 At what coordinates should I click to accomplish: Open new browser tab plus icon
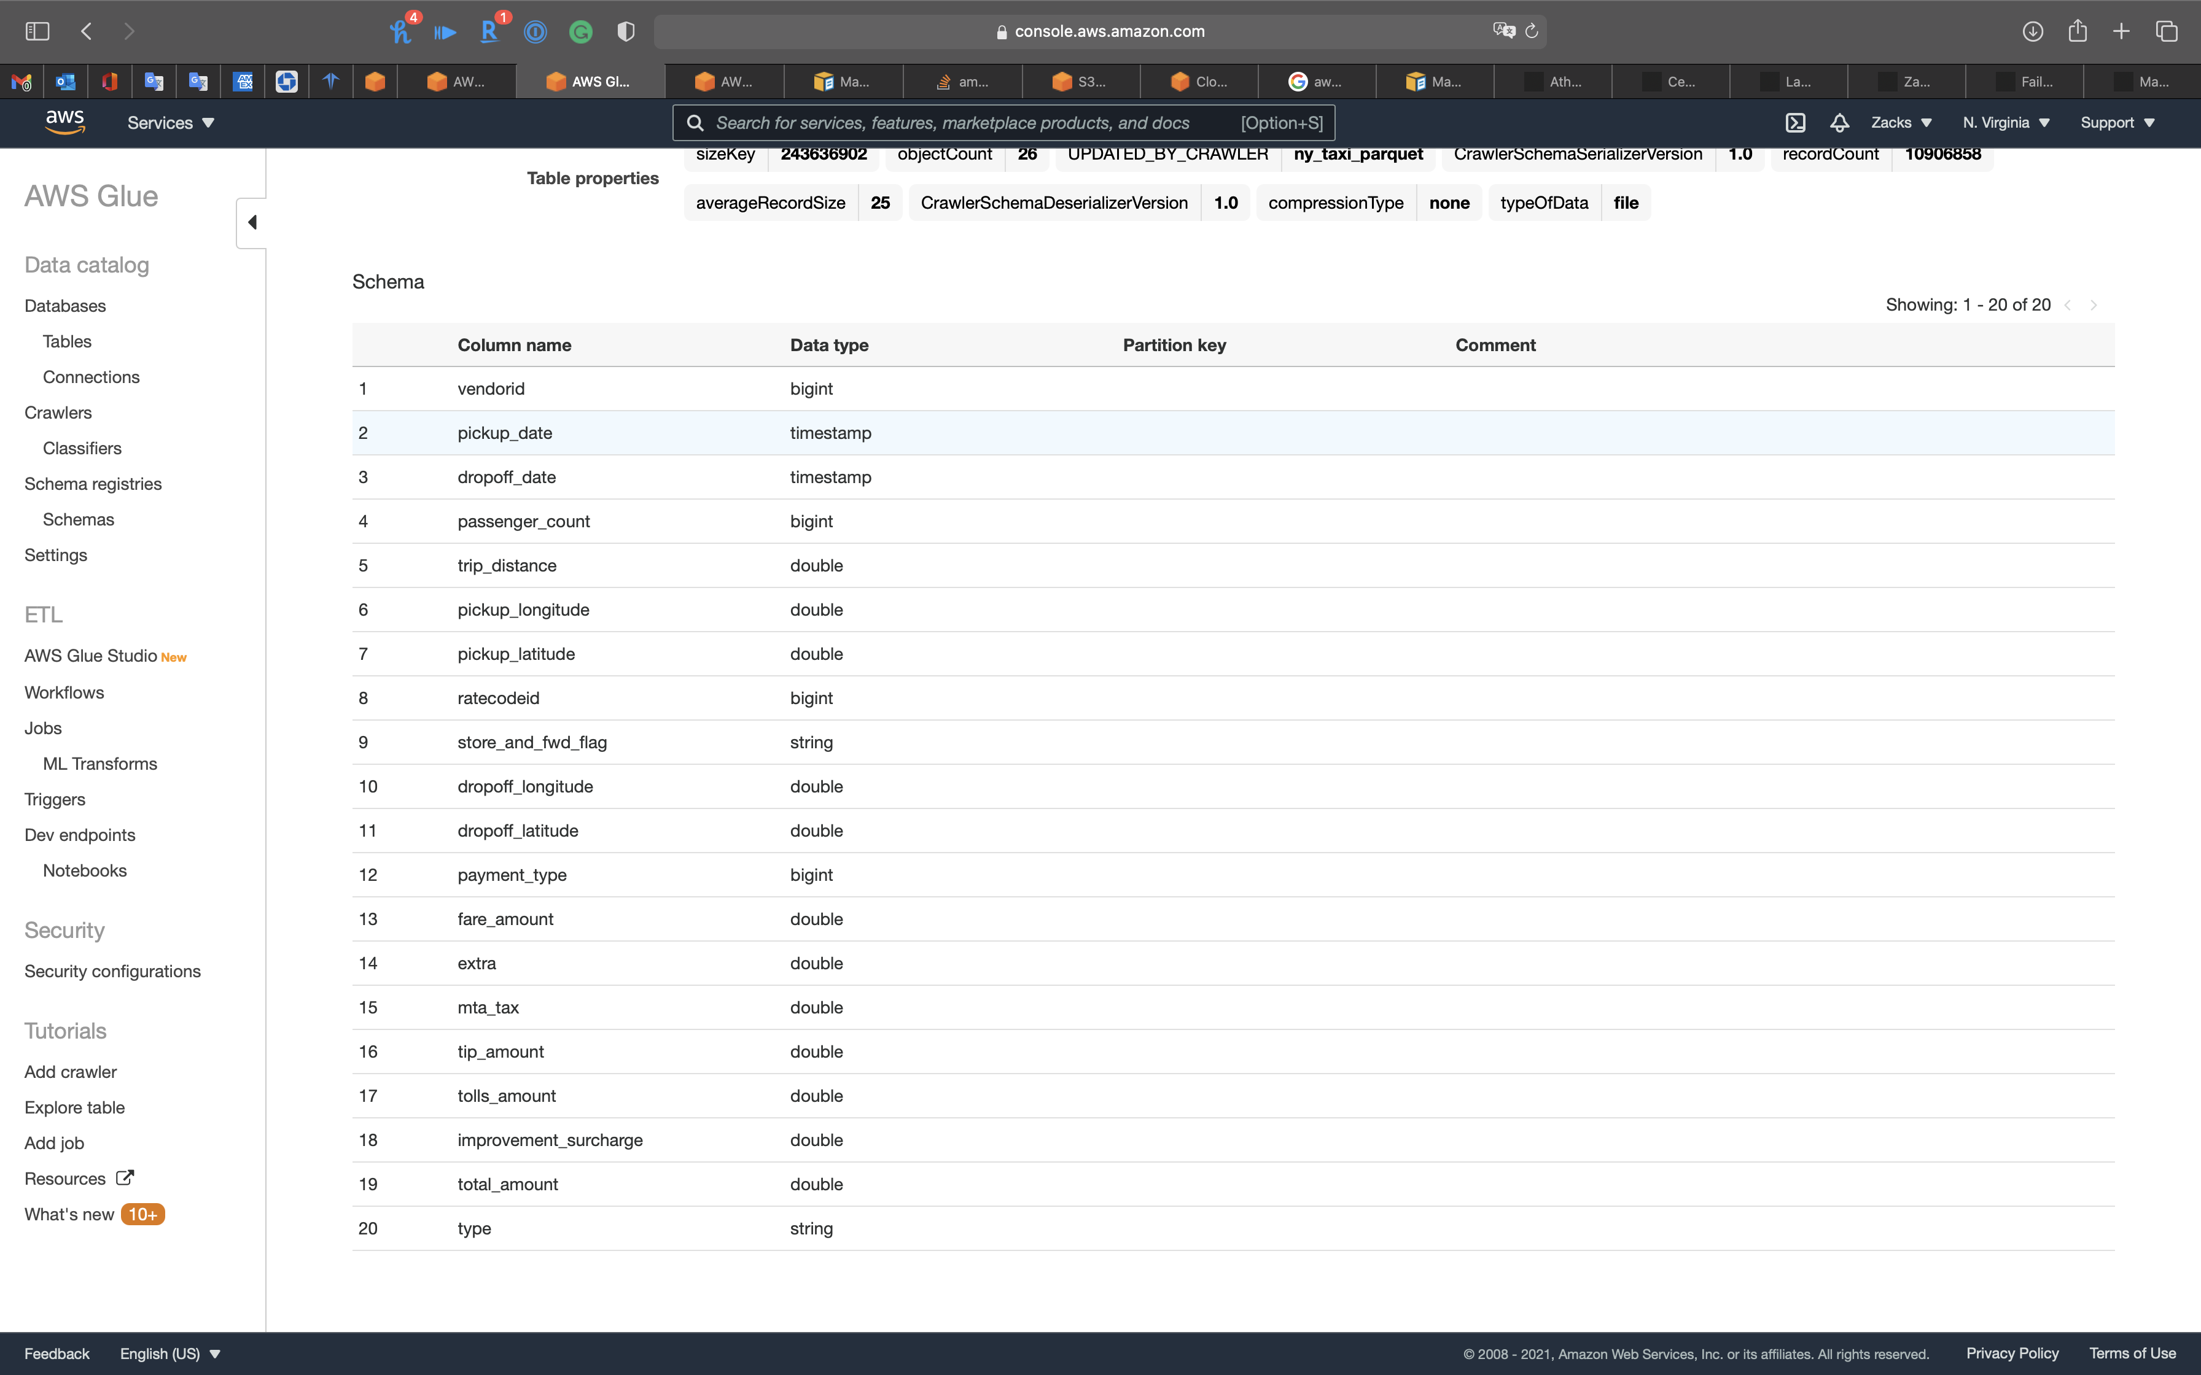(2121, 32)
